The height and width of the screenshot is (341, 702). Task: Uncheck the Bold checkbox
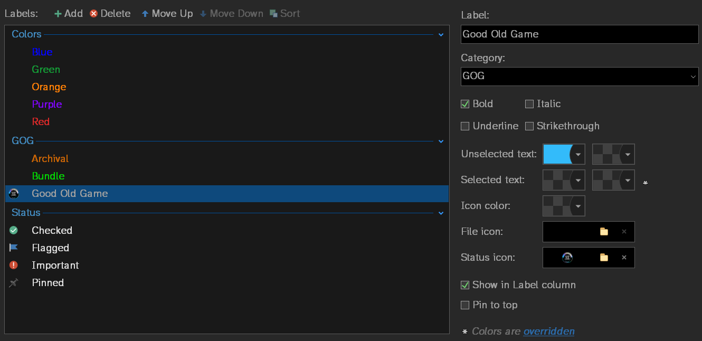(x=465, y=104)
